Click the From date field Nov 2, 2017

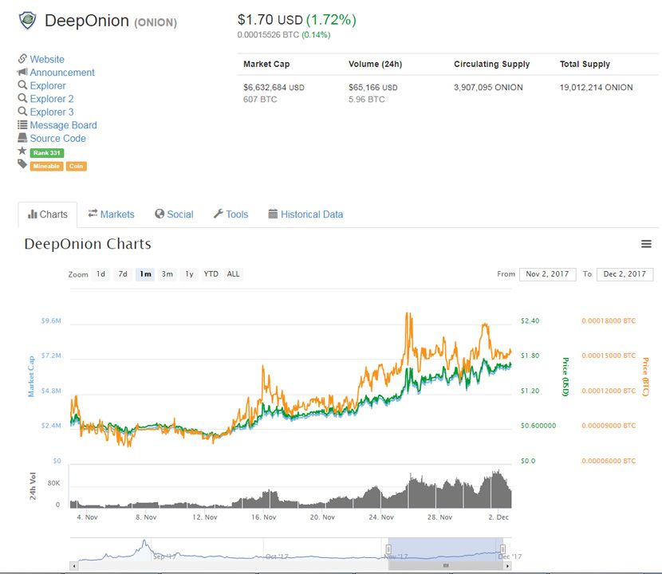[x=548, y=274]
